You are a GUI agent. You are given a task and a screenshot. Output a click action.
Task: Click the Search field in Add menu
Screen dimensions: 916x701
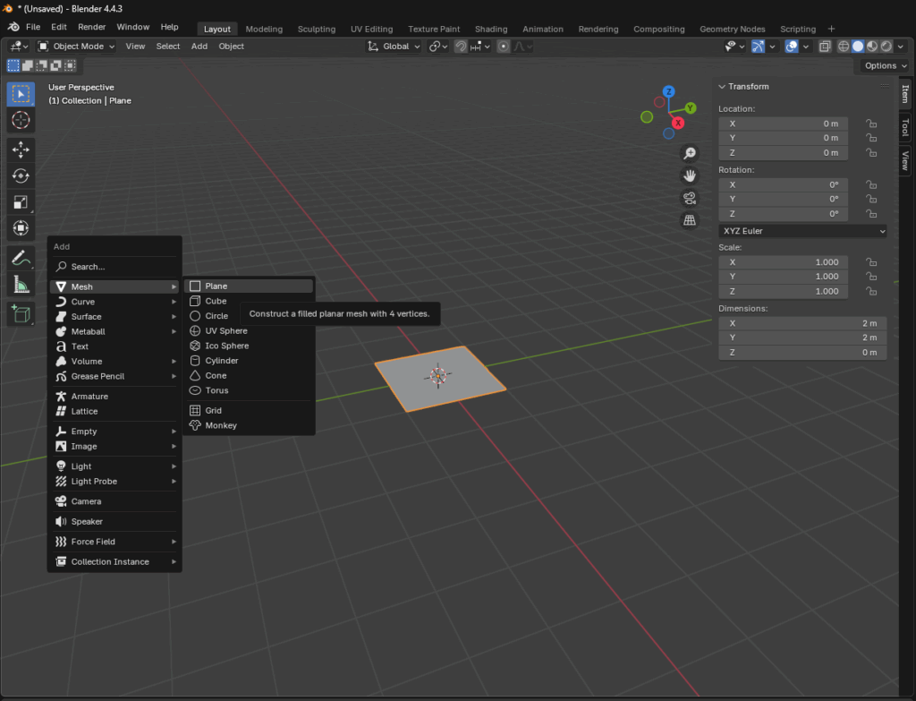click(114, 267)
